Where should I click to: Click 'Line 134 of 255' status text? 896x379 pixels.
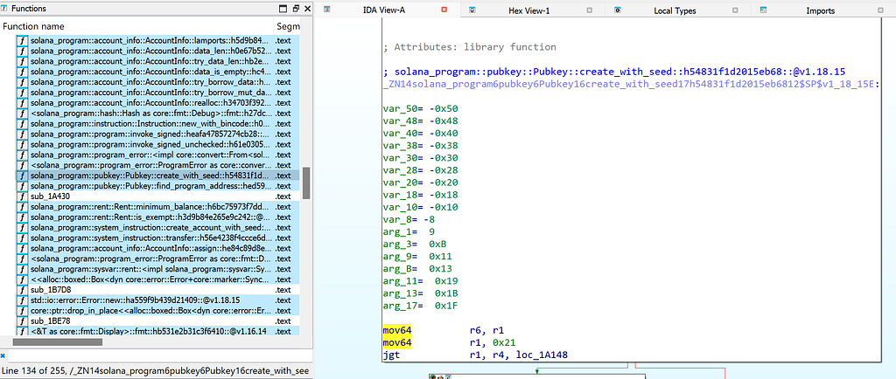point(32,372)
